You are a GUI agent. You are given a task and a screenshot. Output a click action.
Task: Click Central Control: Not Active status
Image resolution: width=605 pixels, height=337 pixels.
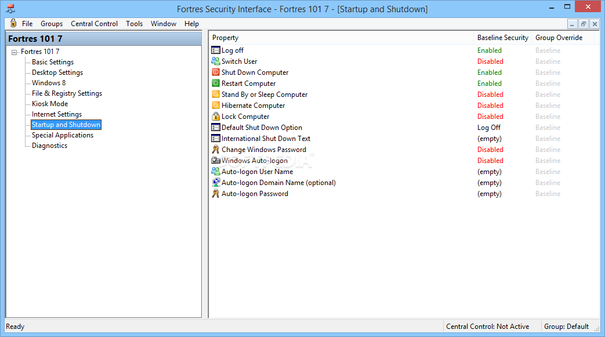(487, 326)
